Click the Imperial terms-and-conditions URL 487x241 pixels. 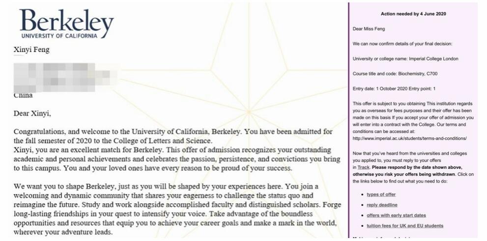pyautogui.click(x=410, y=138)
